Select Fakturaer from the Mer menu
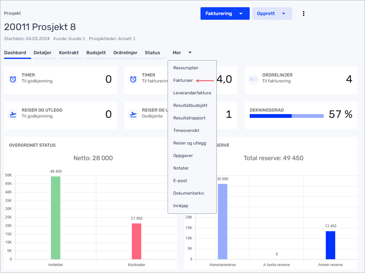 [x=183, y=80]
